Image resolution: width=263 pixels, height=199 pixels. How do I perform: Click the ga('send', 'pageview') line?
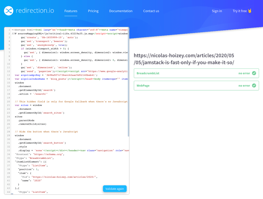coord(74,71)
